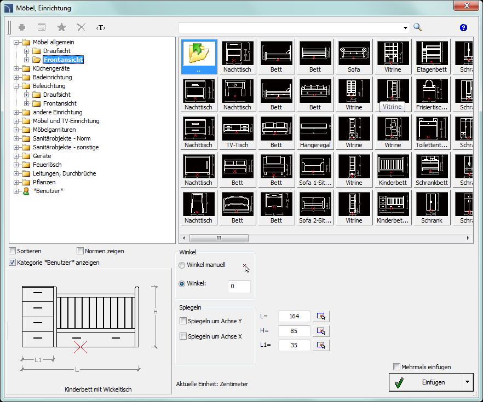
Task: Click the favorites star icon in toolbar
Action: pyautogui.click(x=61, y=27)
